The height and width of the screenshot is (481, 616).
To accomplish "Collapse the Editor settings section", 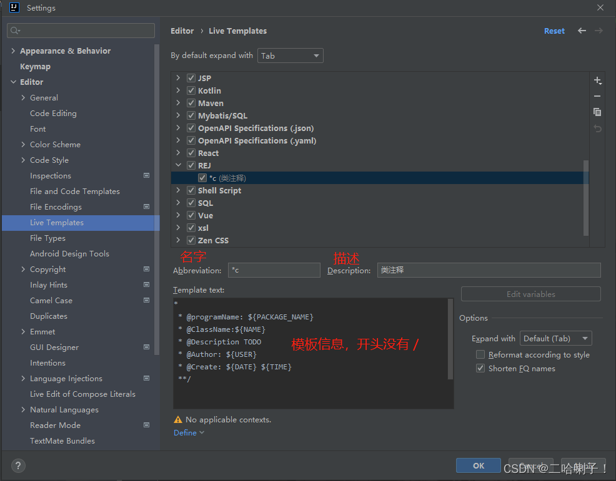I will point(13,82).
